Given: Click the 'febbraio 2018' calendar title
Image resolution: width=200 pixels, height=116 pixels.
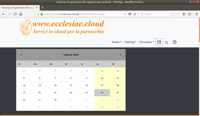Looking at the screenshot, I should click(71, 55).
